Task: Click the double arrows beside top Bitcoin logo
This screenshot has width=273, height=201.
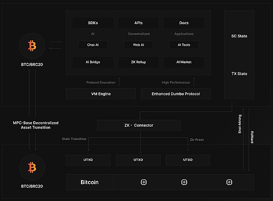Action: pyautogui.click(x=56, y=45)
